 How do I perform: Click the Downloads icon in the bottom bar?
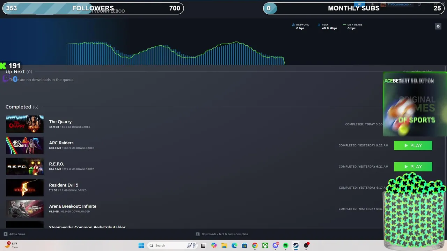198,234
